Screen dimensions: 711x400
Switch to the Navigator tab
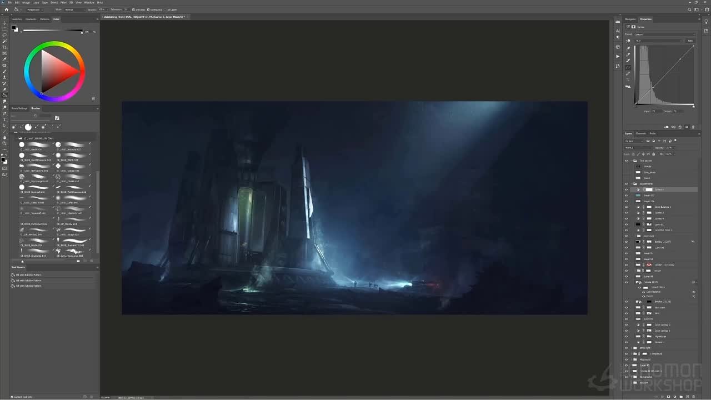(630, 19)
